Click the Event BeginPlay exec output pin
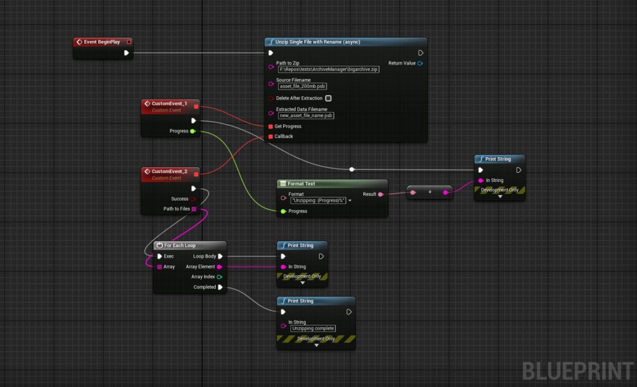Viewport: 637px width, 387px height. (x=126, y=53)
